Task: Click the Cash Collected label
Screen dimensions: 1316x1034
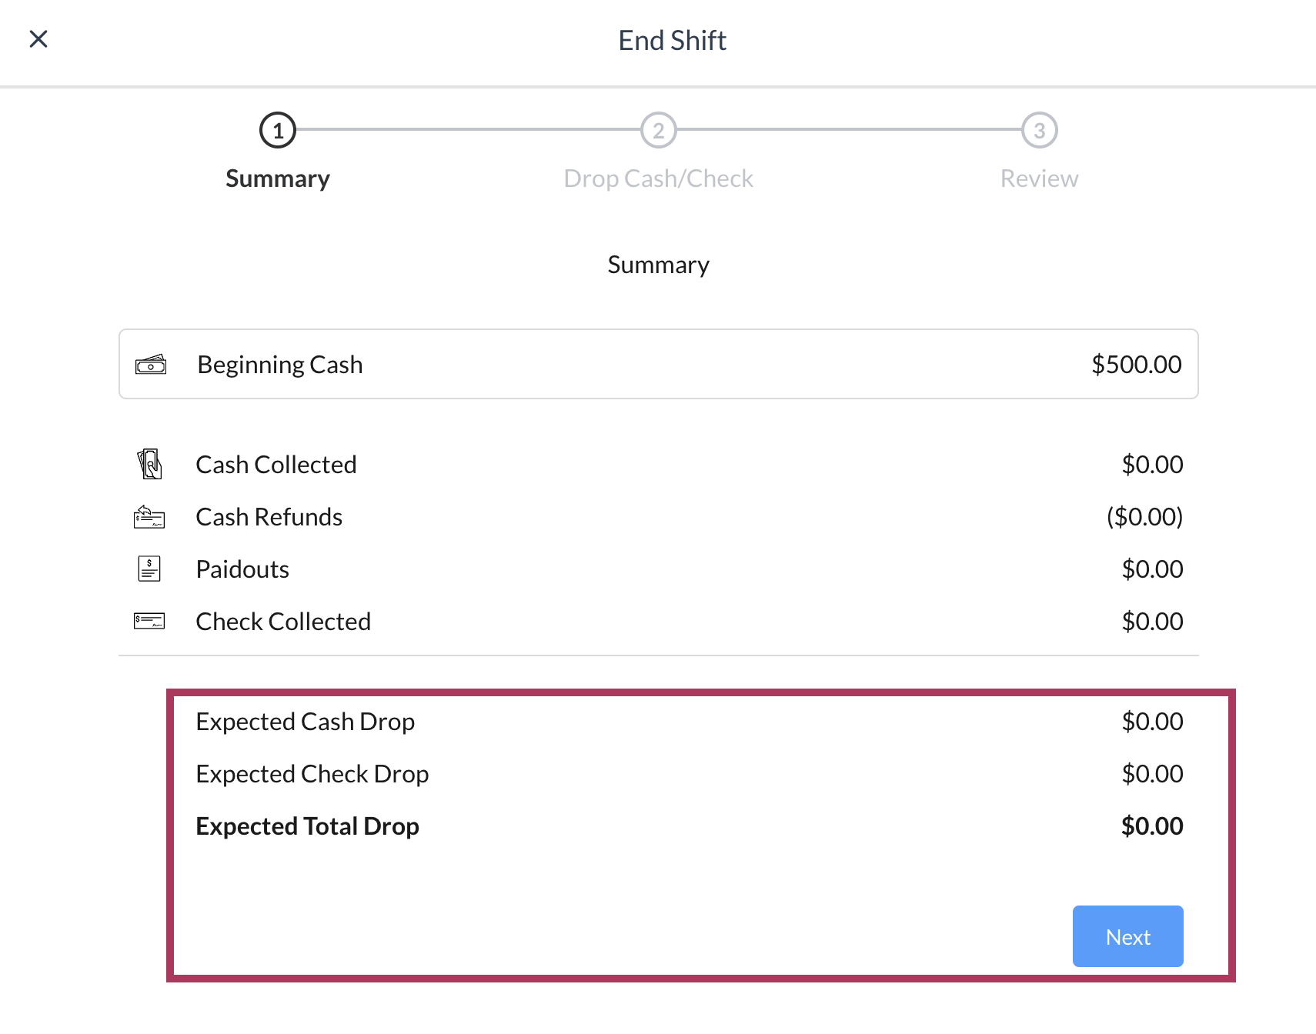Action: (x=276, y=465)
